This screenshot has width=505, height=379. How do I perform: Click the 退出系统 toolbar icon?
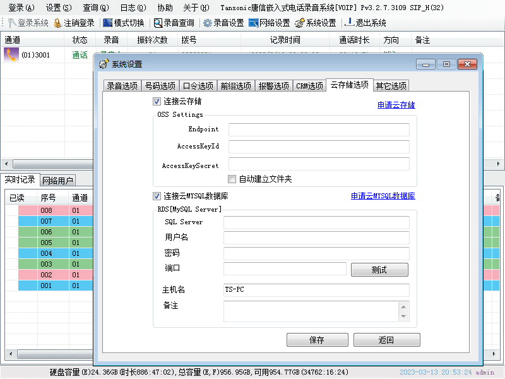tap(350, 23)
